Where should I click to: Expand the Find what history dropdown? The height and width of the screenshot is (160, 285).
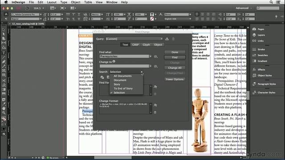point(151,56)
